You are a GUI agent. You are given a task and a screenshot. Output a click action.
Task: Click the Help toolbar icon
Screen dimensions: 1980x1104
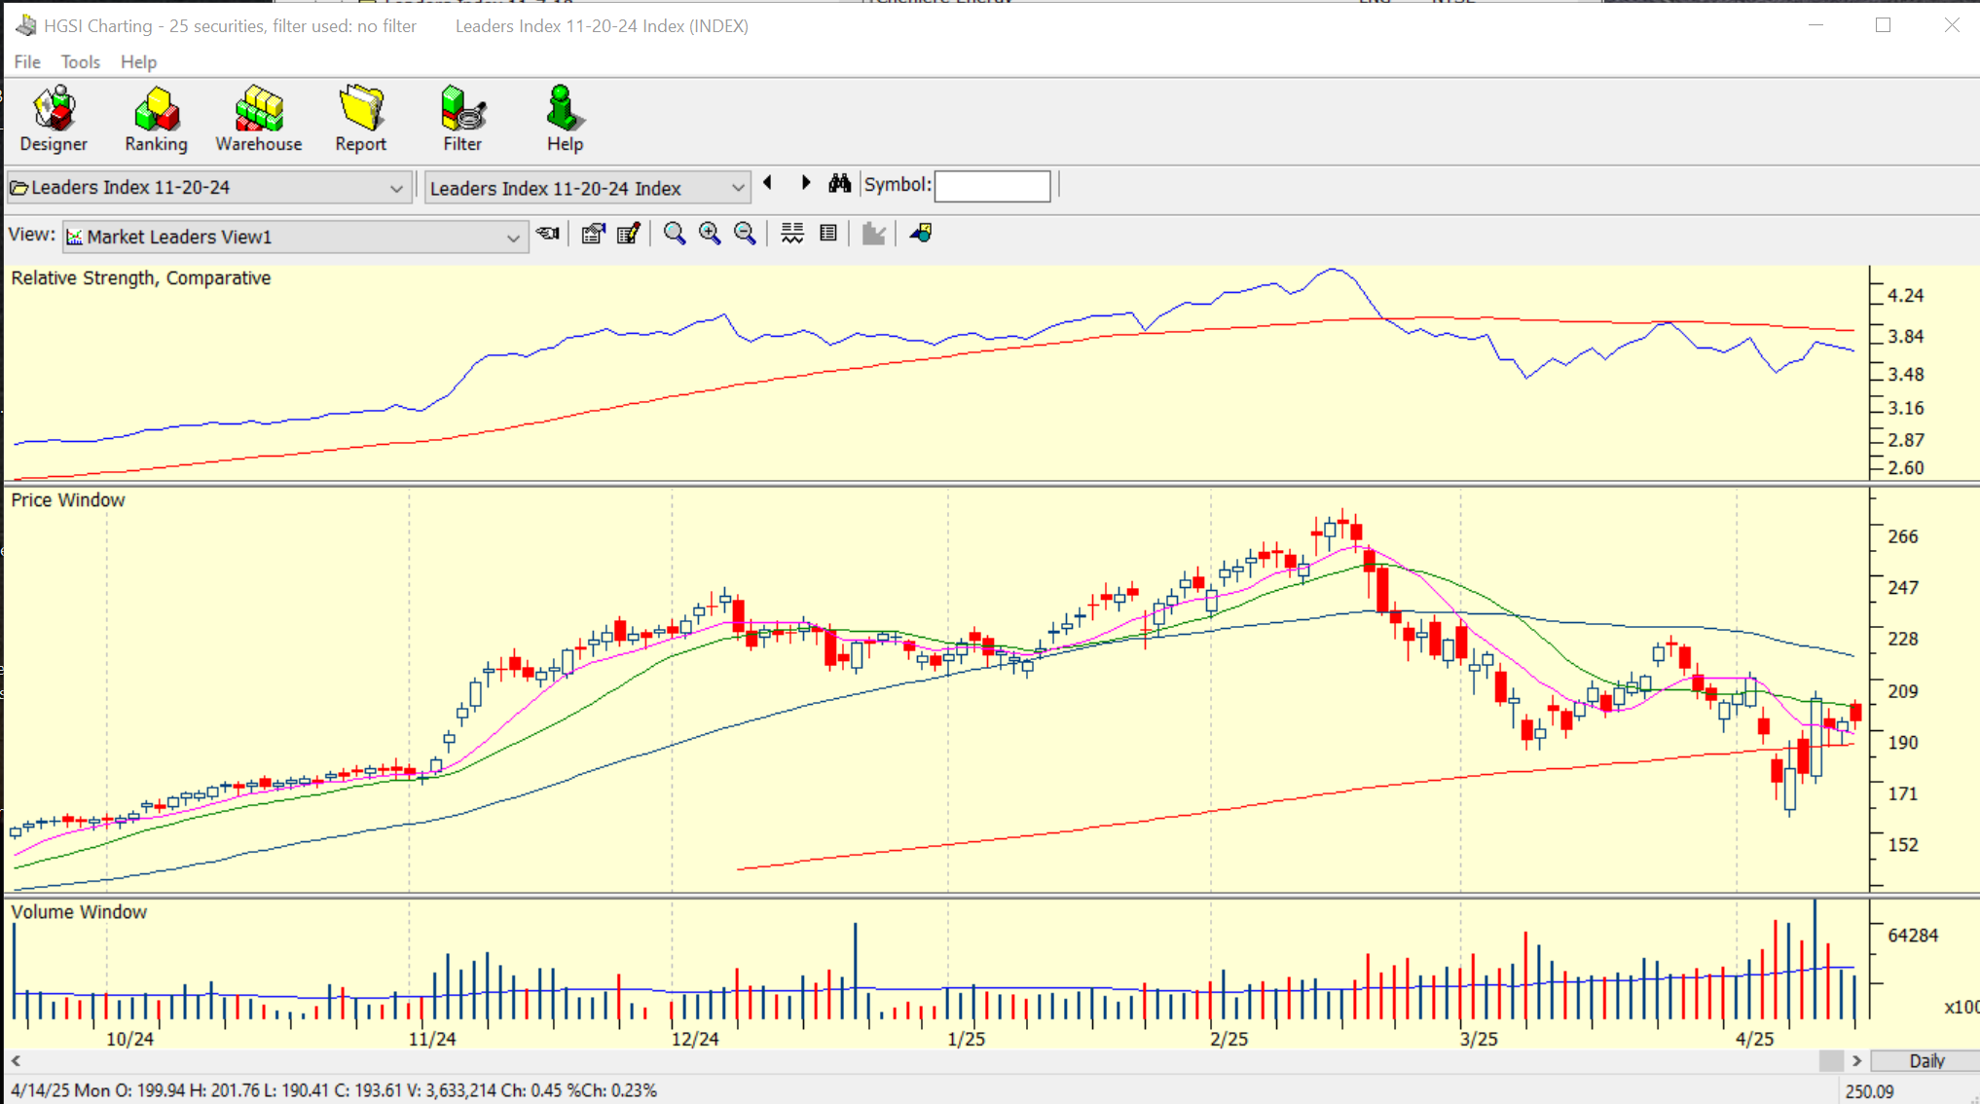click(x=565, y=119)
